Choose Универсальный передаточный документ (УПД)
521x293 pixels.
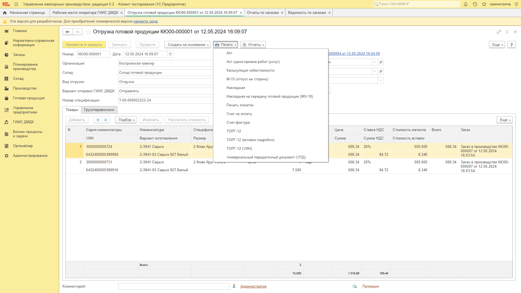coord(271,157)
